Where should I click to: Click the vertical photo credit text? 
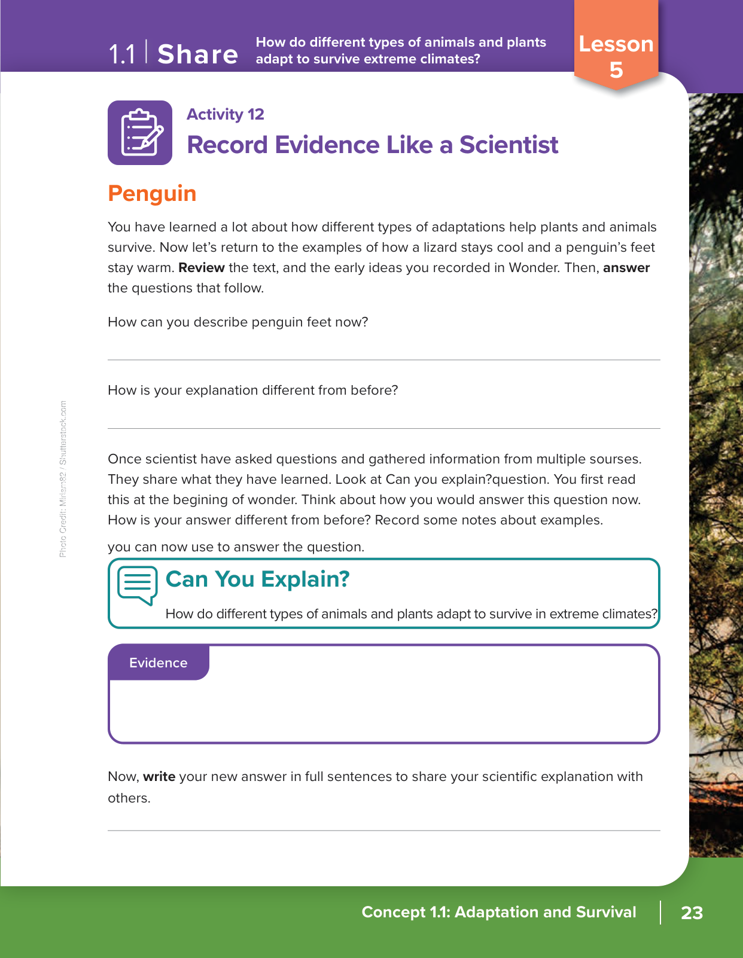pos(63,478)
